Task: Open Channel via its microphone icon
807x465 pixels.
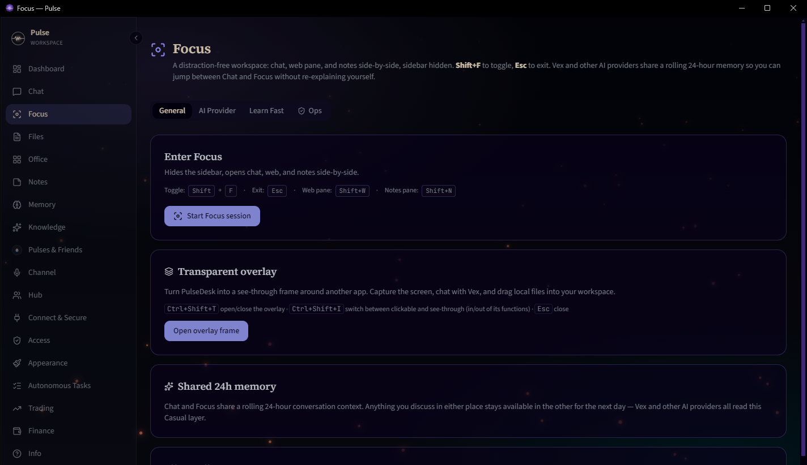Action: (x=17, y=273)
